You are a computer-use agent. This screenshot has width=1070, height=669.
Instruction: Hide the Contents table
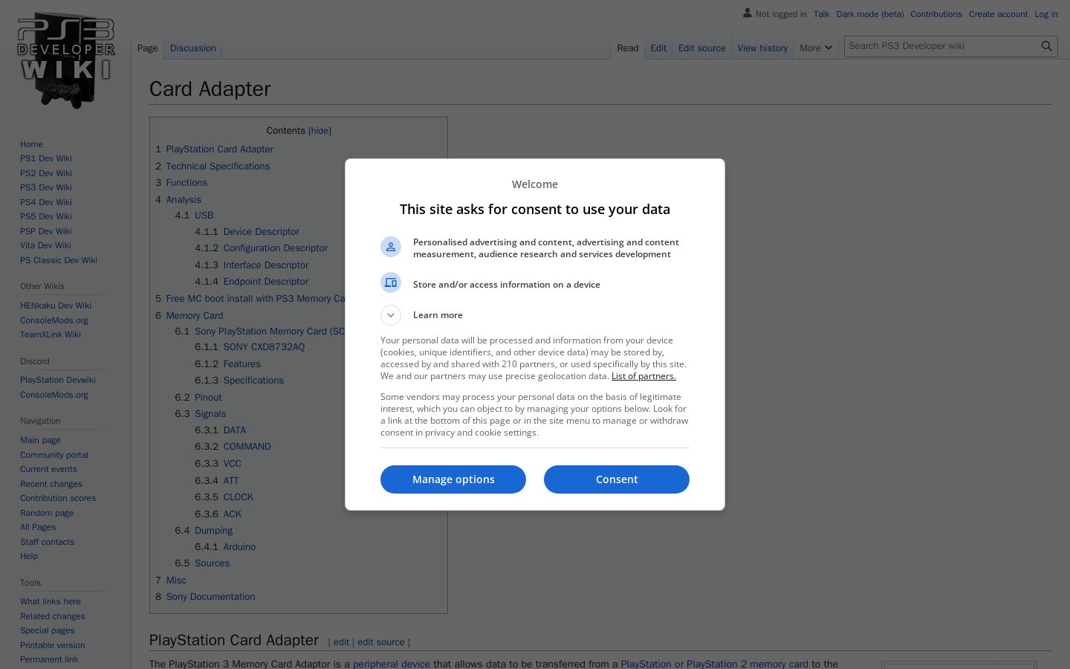(x=320, y=131)
